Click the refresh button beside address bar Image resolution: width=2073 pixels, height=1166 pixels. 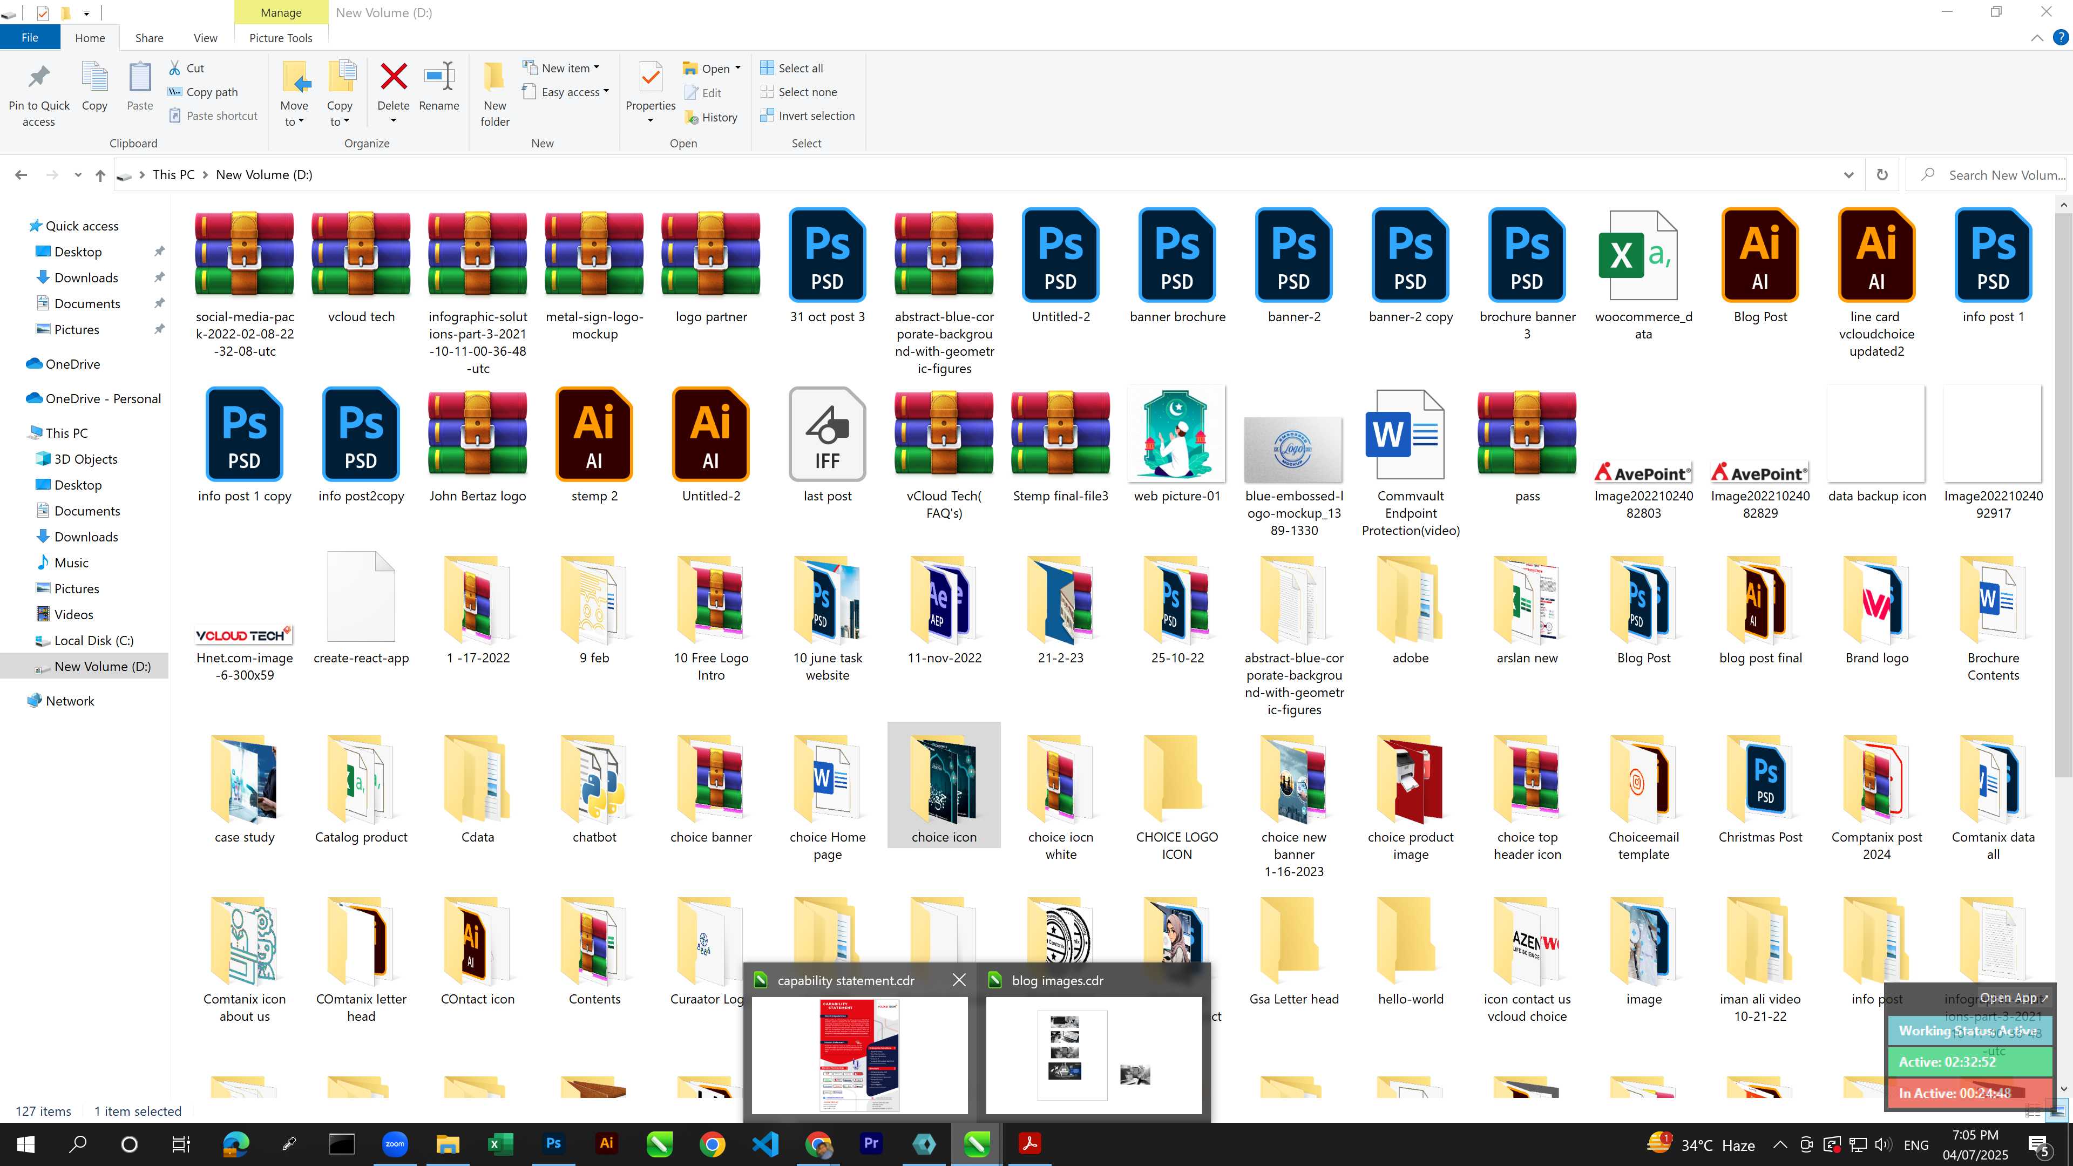click(1881, 174)
